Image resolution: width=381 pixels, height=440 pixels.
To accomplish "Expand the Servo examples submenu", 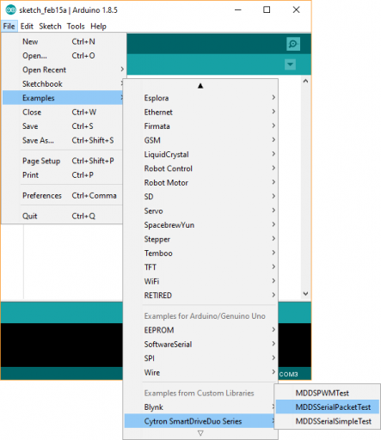I will click(x=200, y=211).
